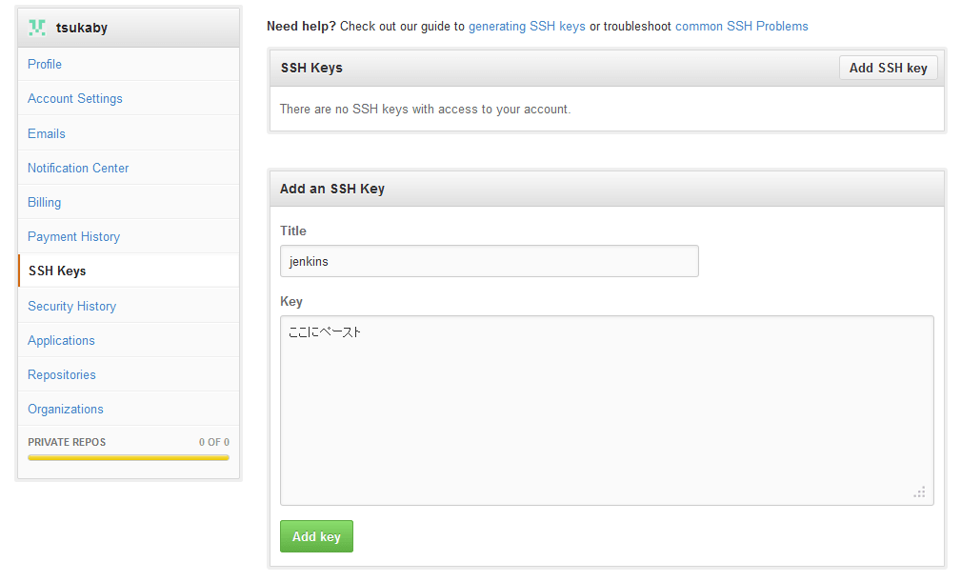Viewport: 961px width, 582px height.
Task: Submit with the green Add key button
Action: 316,536
